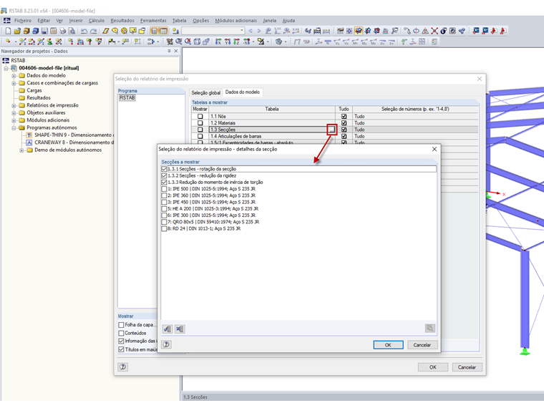
Task: Open help in print report selection dialog
Action: coord(123,366)
